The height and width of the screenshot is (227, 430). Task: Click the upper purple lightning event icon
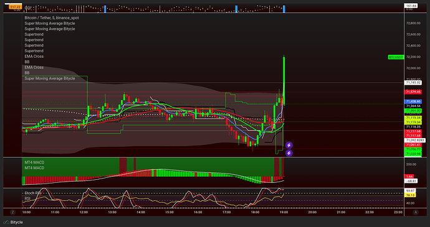(x=289, y=145)
